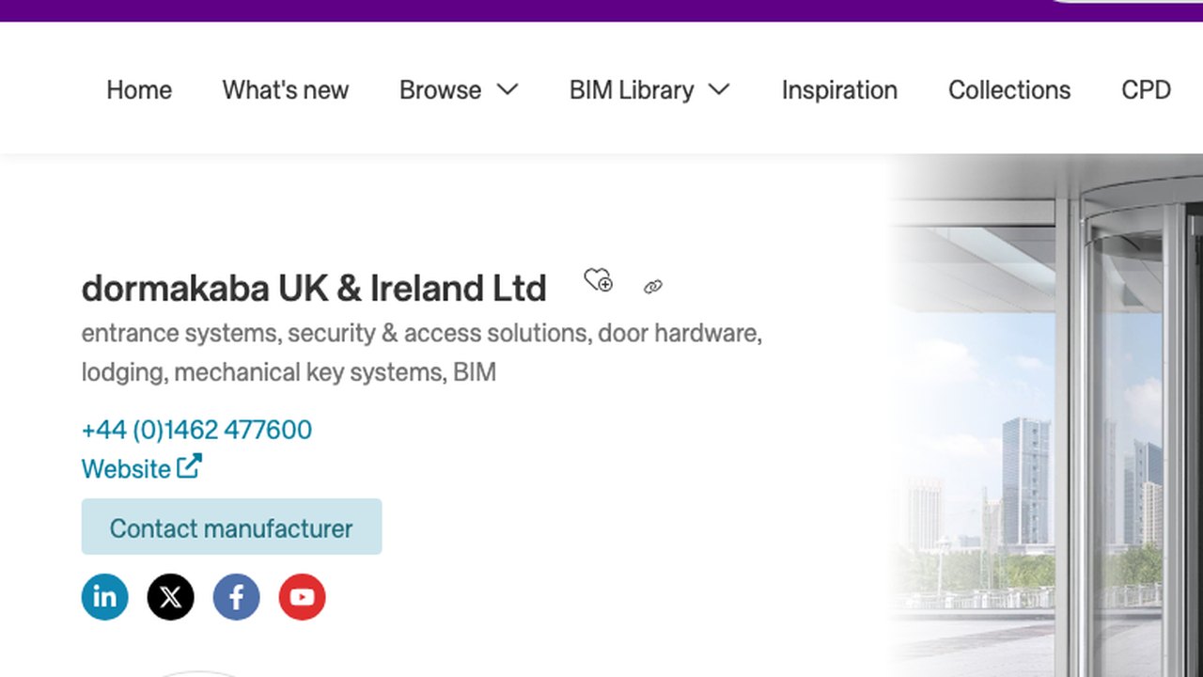Go to the Home menu item
The image size is (1203, 677).
[x=139, y=89]
